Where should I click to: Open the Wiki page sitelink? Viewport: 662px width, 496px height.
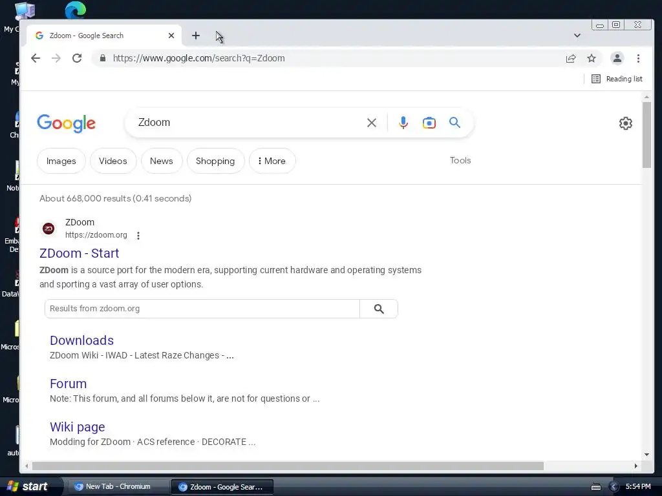[x=78, y=427]
